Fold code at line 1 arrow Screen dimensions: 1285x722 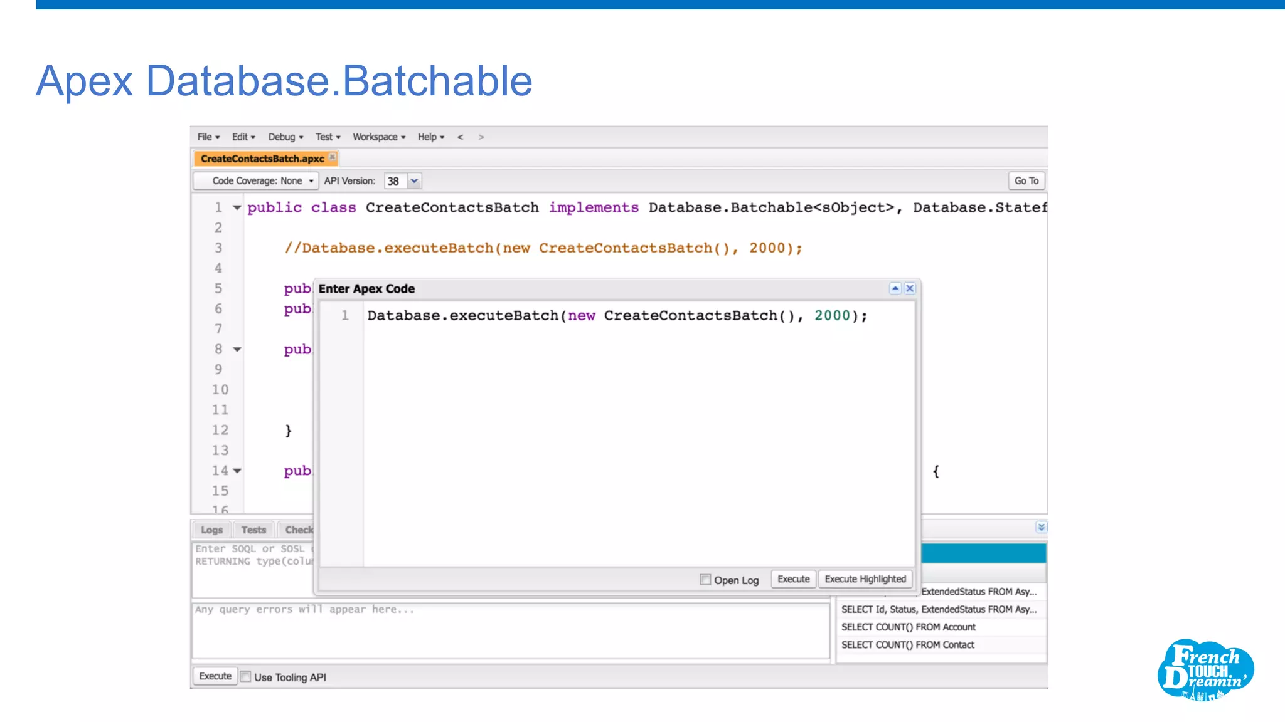click(237, 207)
